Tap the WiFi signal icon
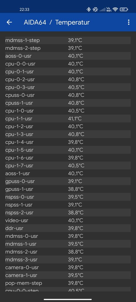The image size is (136, 302). [x=115, y=10]
